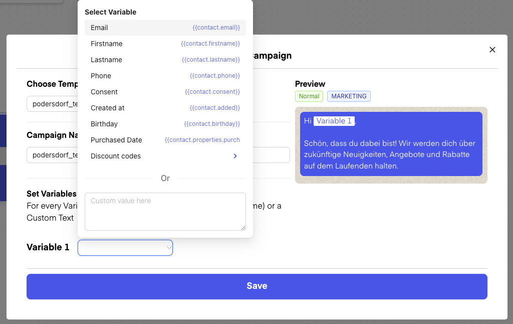This screenshot has height=324, width=513.
Task: Click the MARKETING tag in Preview
Action: point(349,96)
